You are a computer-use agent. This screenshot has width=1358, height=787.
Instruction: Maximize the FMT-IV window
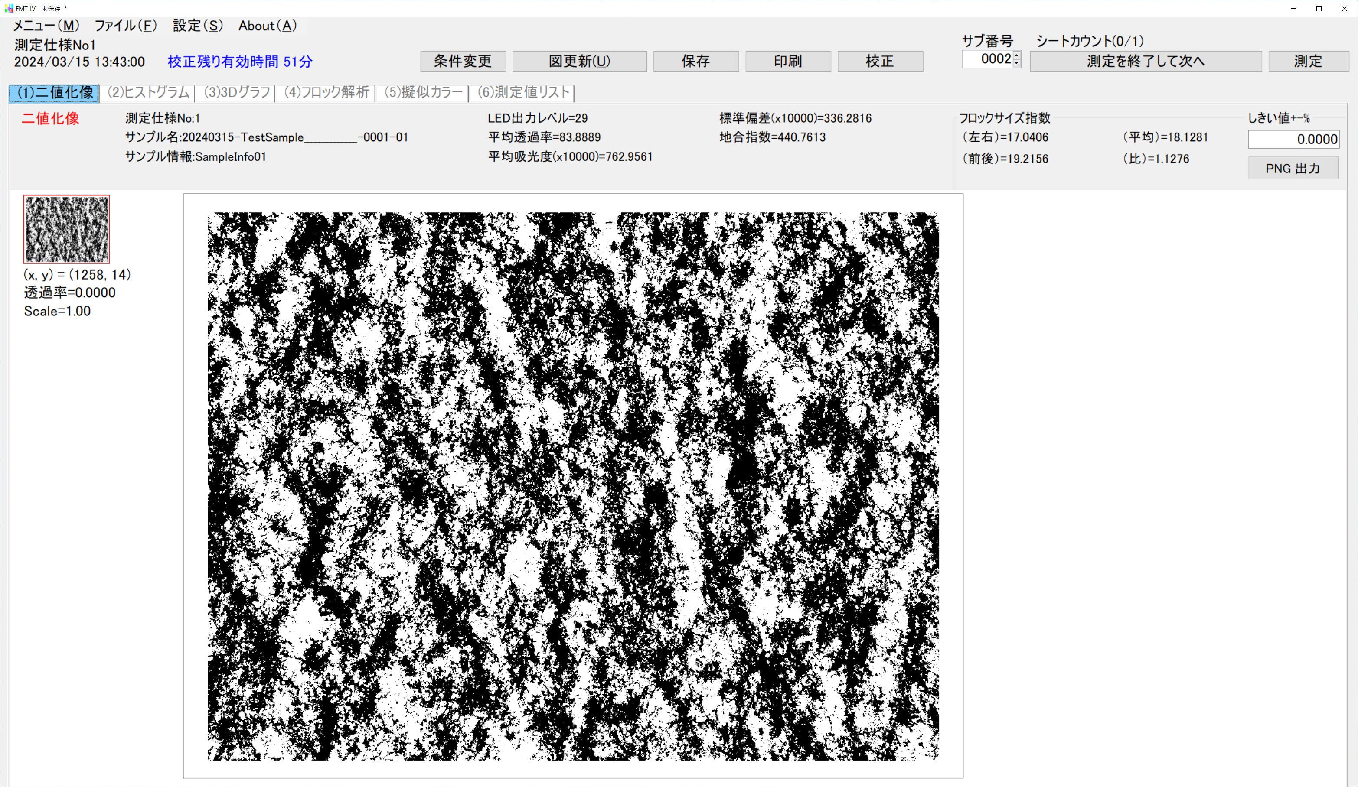tap(1319, 8)
